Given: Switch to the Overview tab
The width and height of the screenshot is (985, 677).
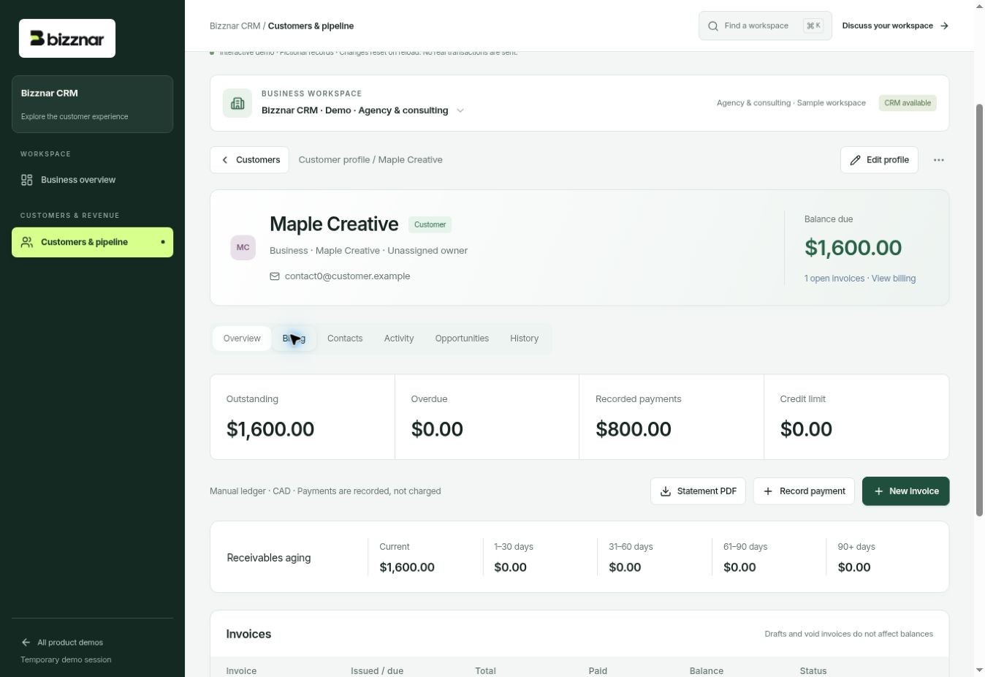Looking at the screenshot, I should tap(242, 338).
